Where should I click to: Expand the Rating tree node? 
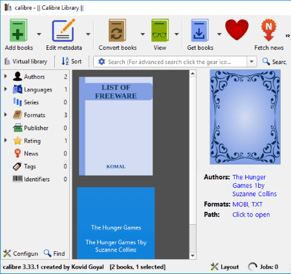click(6, 141)
